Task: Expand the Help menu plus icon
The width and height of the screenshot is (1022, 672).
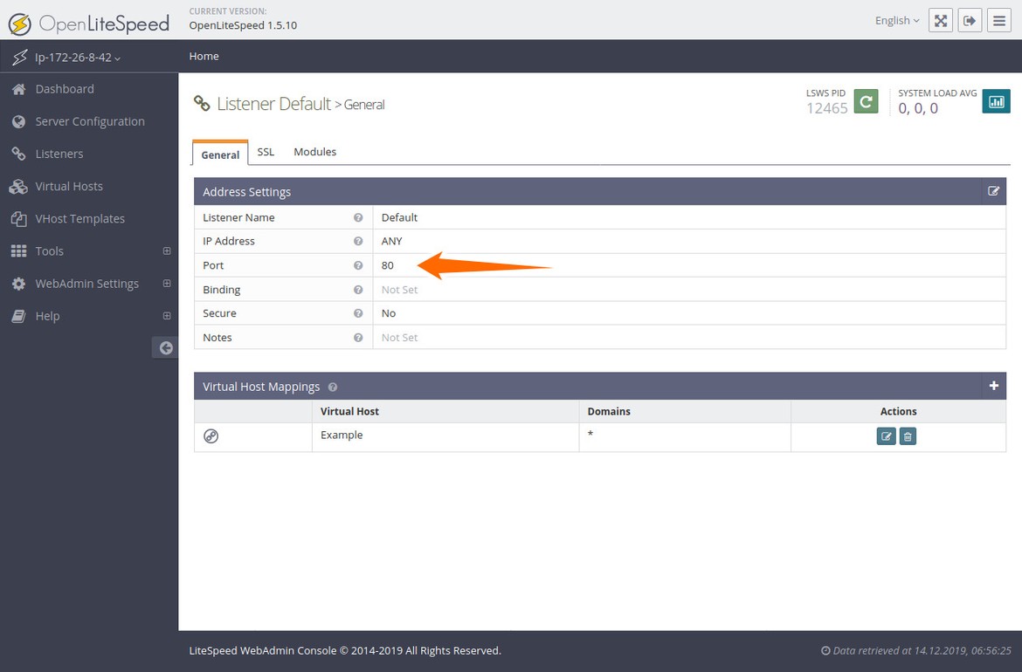Action: [x=167, y=316]
